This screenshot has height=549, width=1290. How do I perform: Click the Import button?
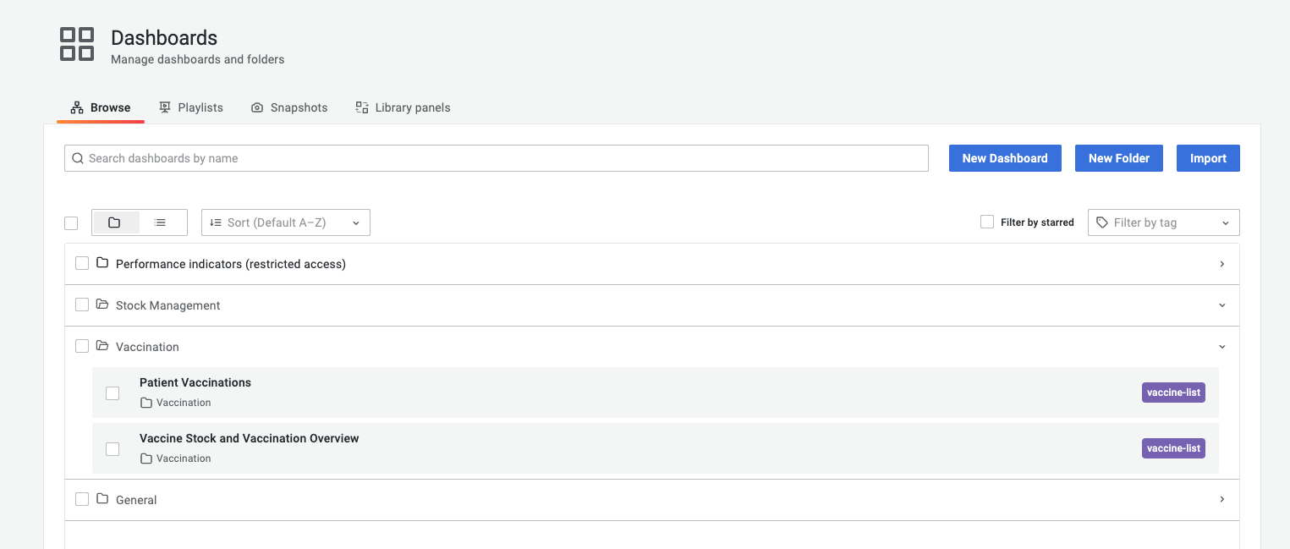1208,158
